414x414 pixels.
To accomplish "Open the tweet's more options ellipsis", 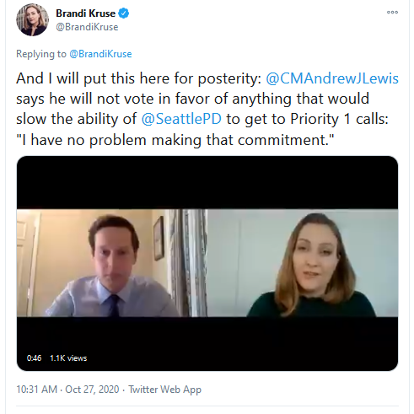I will click(392, 12).
